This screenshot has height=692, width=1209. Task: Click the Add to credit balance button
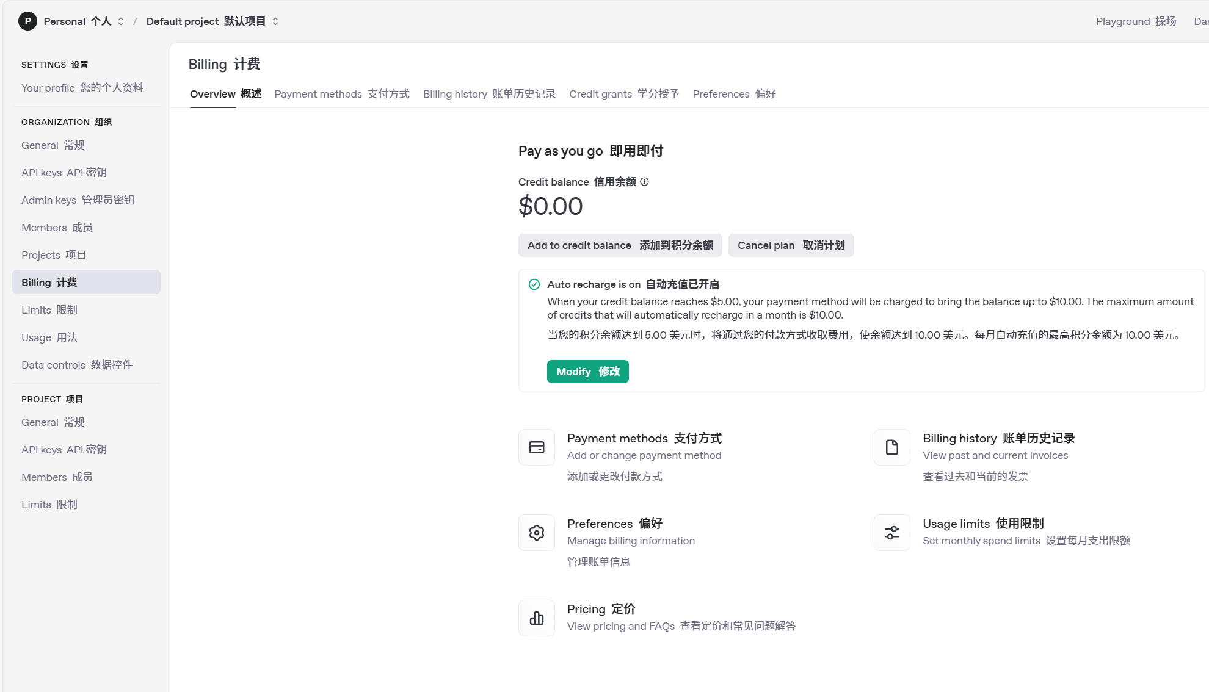click(x=620, y=245)
